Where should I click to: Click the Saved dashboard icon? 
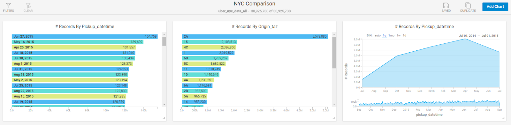446,5
